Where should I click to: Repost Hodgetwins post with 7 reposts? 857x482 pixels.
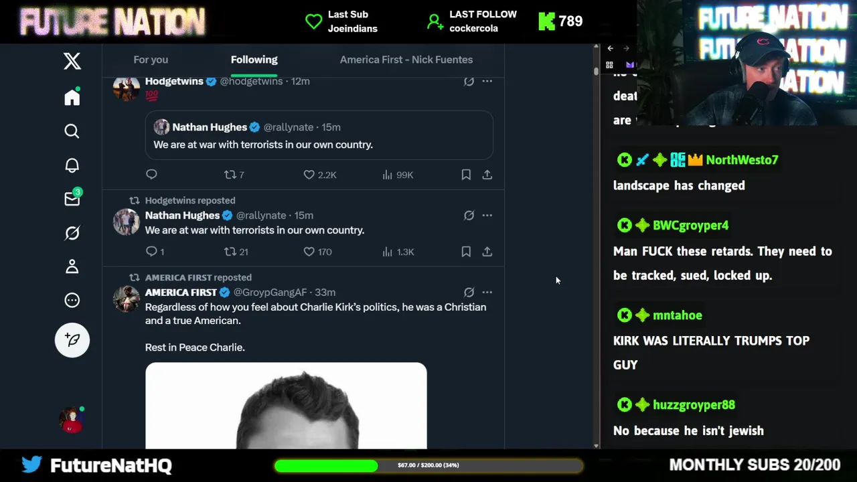tap(234, 175)
